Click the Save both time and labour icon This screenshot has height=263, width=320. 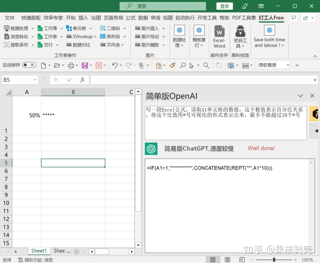(x=269, y=30)
